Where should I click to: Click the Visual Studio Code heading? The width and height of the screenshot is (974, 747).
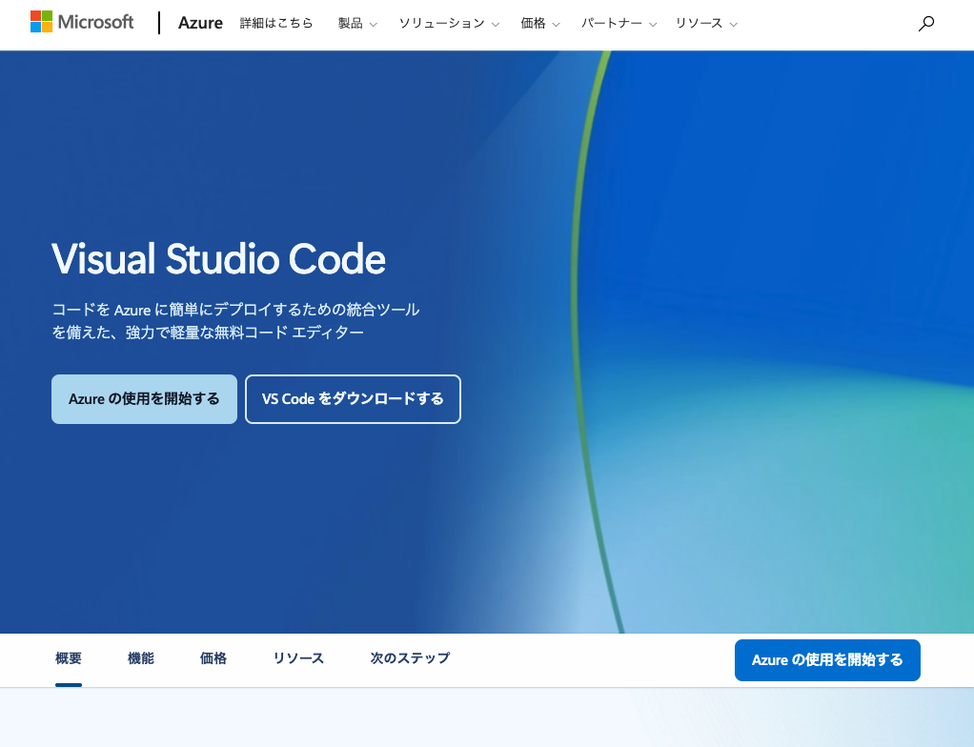218,259
